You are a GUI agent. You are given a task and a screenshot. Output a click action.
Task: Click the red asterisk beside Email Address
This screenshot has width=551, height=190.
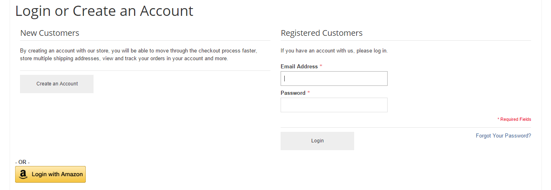321,66
